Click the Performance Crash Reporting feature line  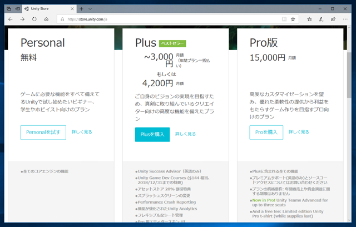[x=166, y=203]
